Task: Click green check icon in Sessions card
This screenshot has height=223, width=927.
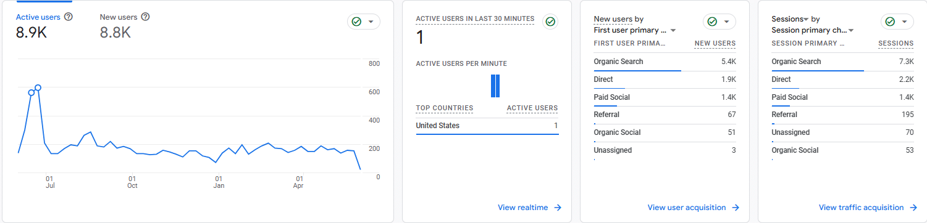Action: (x=890, y=22)
